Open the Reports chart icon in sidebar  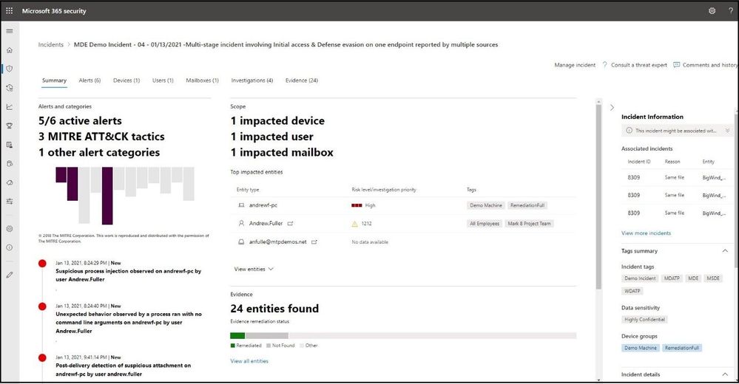coord(10,107)
